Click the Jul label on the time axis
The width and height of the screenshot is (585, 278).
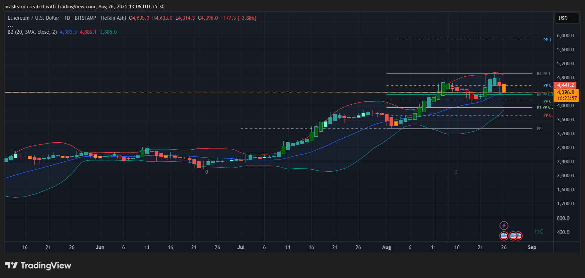241,247
